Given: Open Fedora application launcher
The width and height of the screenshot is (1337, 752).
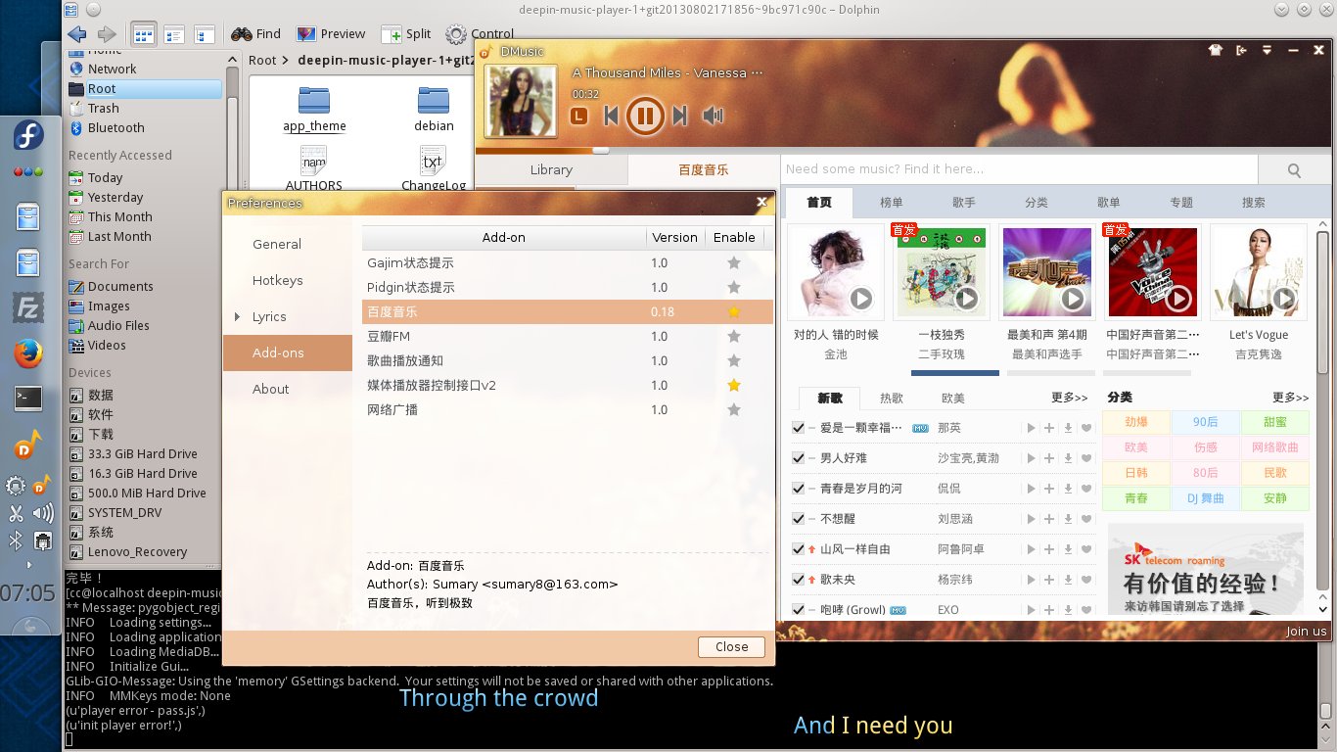Looking at the screenshot, I should tap(28, 136).
